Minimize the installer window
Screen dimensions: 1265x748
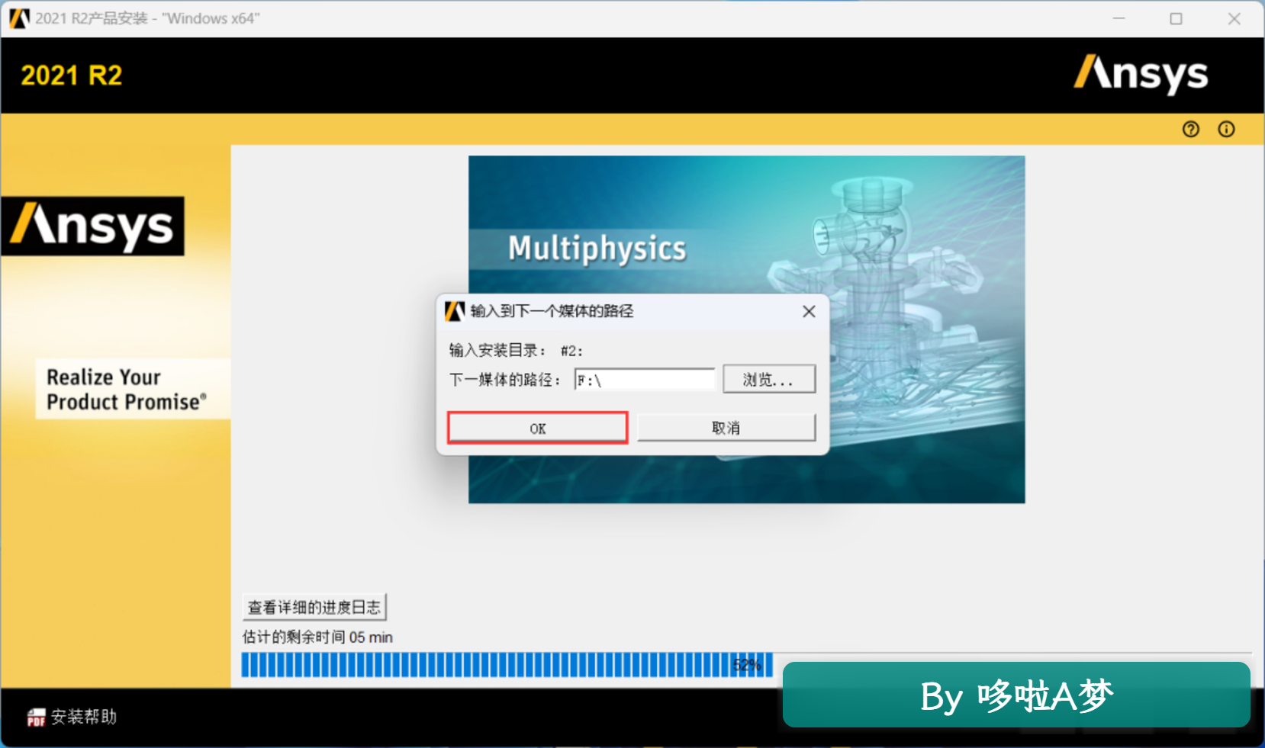[x=1119, y=18]
